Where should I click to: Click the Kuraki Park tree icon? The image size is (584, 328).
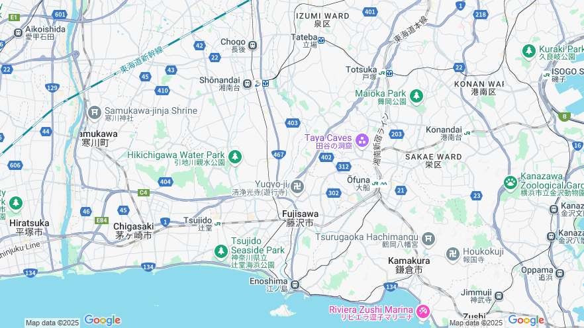tap(529, 51)
